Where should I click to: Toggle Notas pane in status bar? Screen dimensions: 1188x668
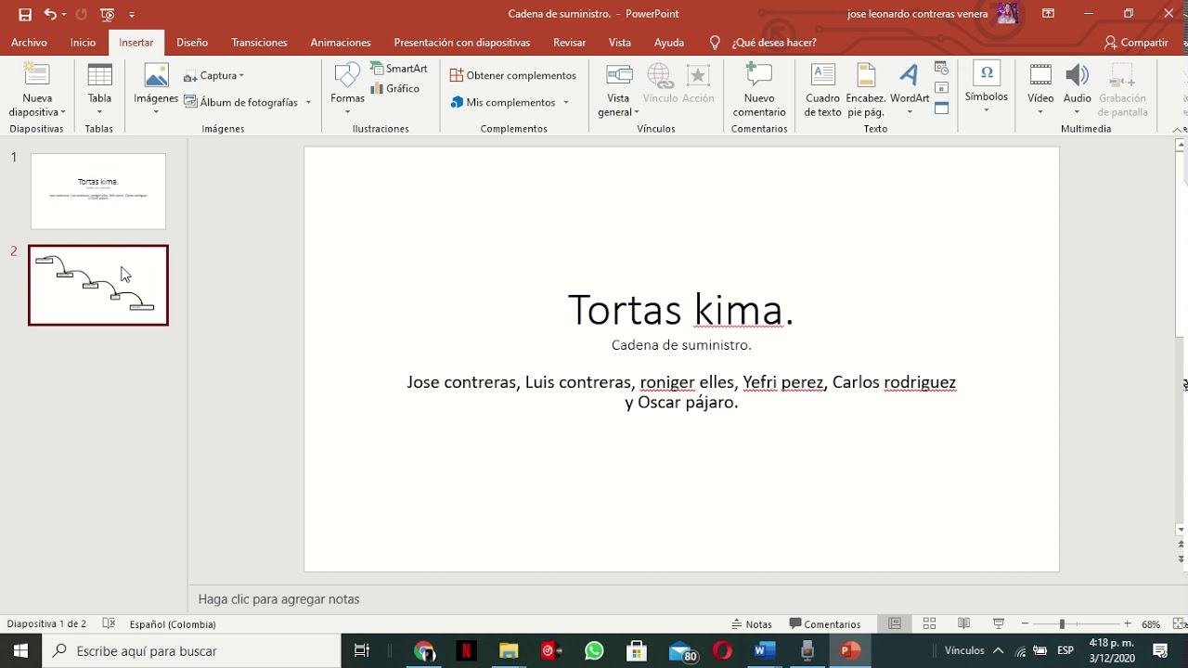(752, 624)
